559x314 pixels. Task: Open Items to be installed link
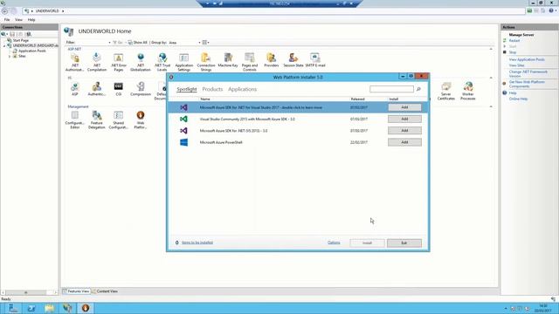(x=197, y=242)
